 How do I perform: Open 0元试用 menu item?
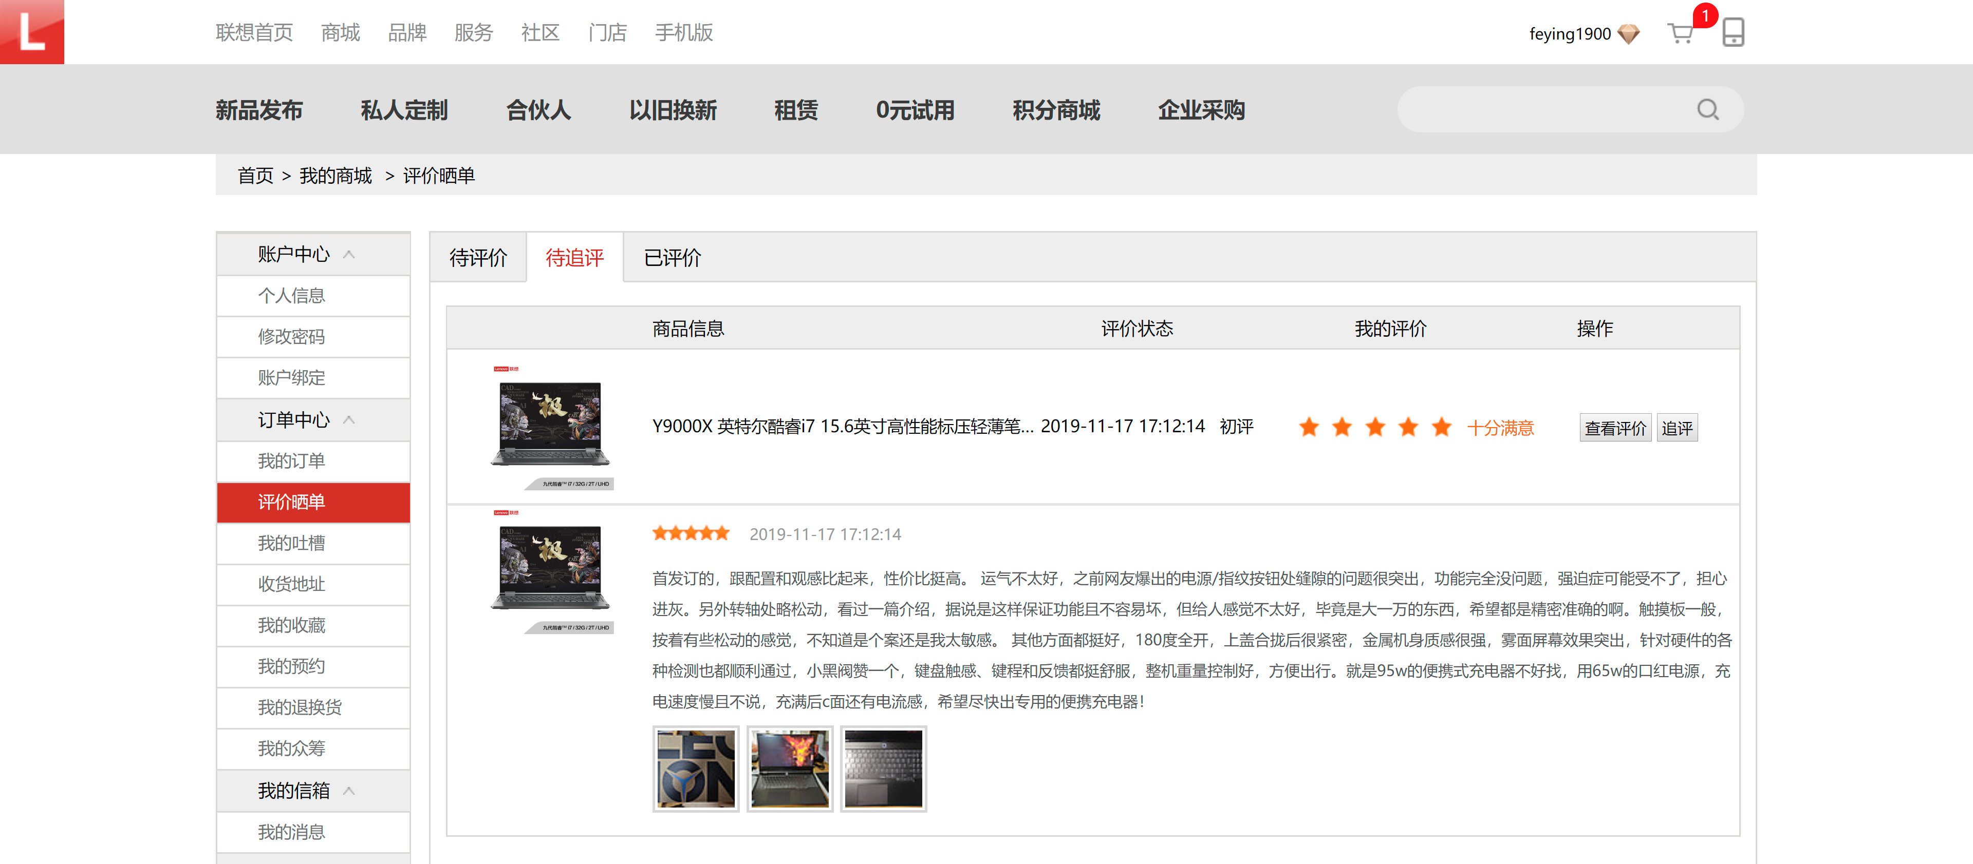pos(915,110)
